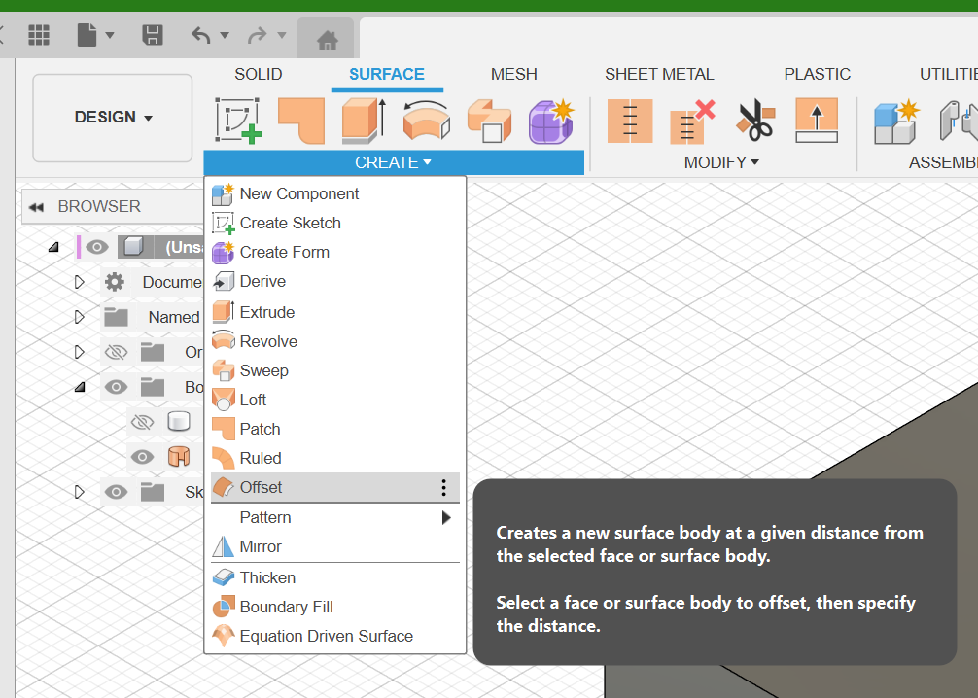This screenshot has height=698, width=978.
Task: Click the Untrim toolbar icon in Modify
Action: pos(692,122)
